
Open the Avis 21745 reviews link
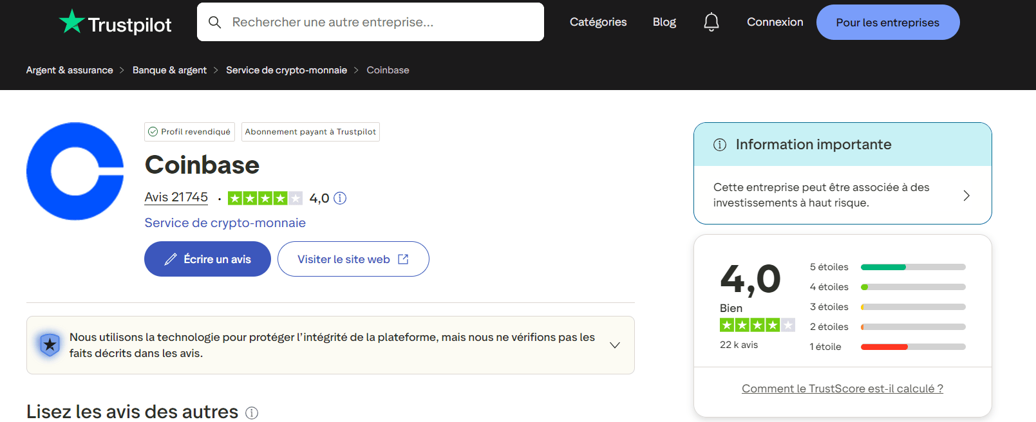[176, 197]
